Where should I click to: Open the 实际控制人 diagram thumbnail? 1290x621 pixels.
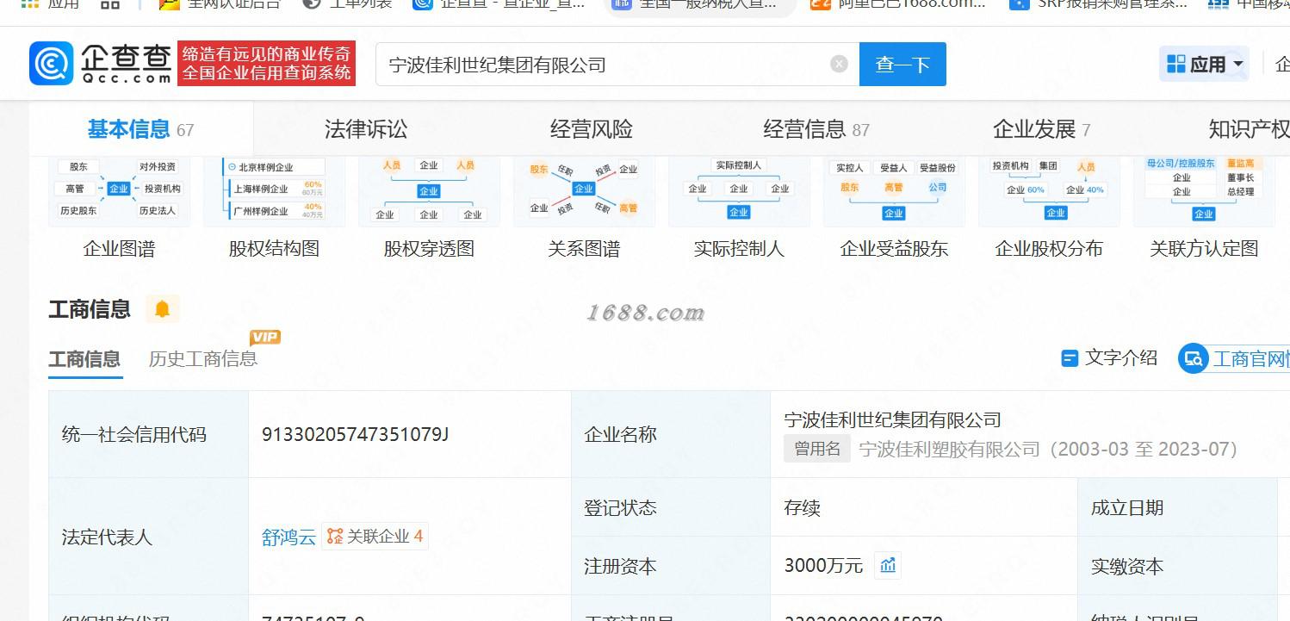[x=739, y=191]
